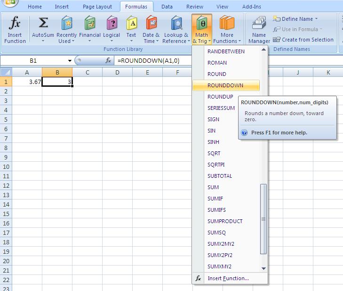
Task: Click the Define Name button
Action: (295, 19)
